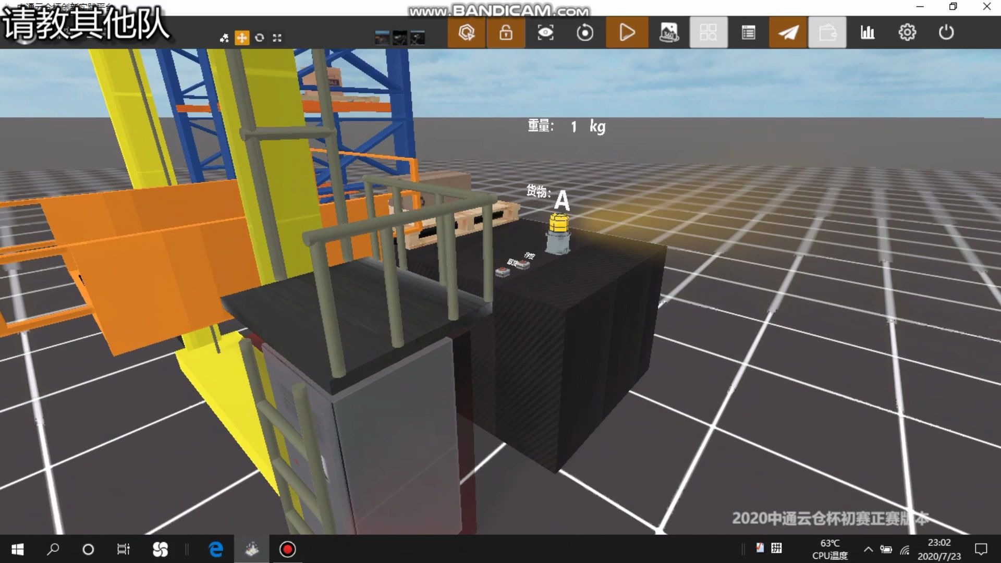Open the settings gear icon
Image resolution: width=1001 pixels, height=563 pixels.
pyautogui.click(x=907, y=33)
